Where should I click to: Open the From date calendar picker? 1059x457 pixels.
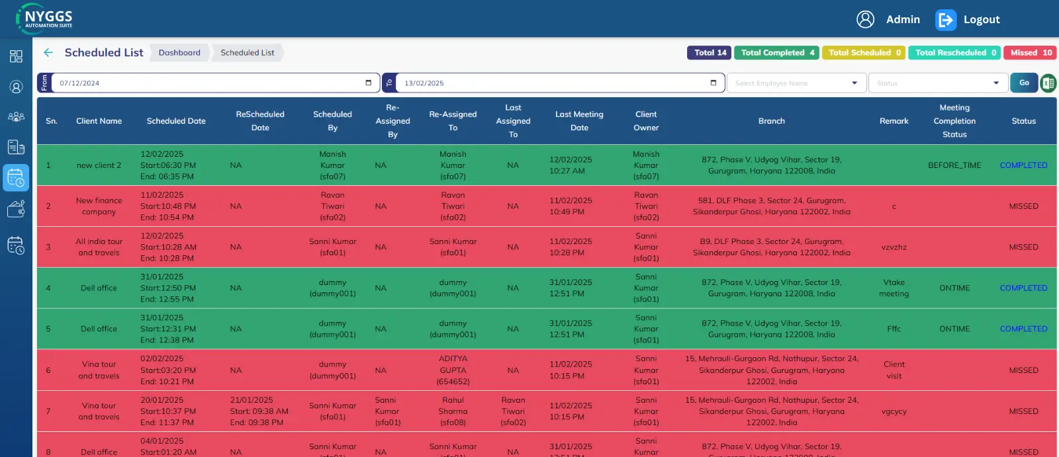[368, 83]
